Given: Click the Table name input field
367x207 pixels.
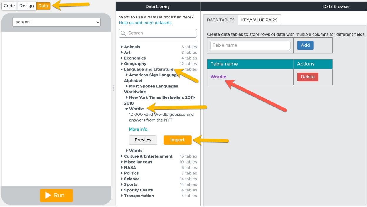Looking at the screenshot, I should (x=250, y=45).
